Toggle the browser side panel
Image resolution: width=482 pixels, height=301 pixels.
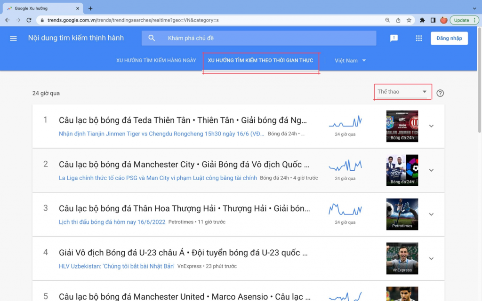433,20
